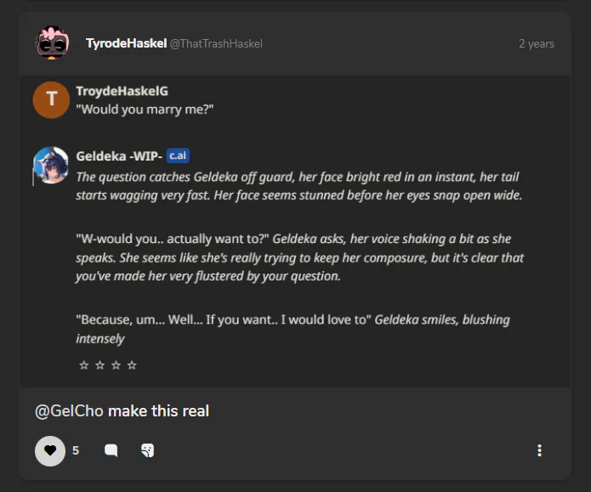Click the "2 years" post timestamp
591x492 pixels.
click(536, 43)
